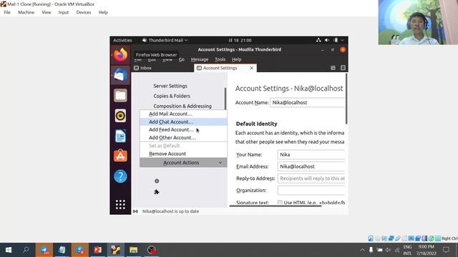458x257 pixels.
Task: Open Add-ons and Themes puzzle icon
Action: 157,192
